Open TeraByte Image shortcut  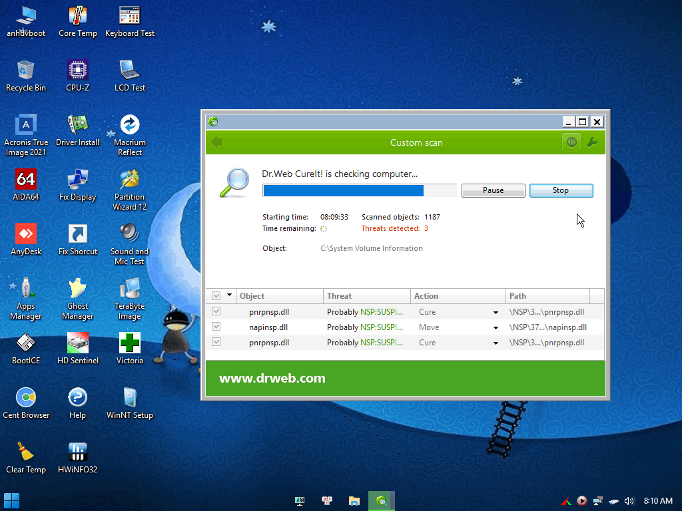[x=130, y=299]
